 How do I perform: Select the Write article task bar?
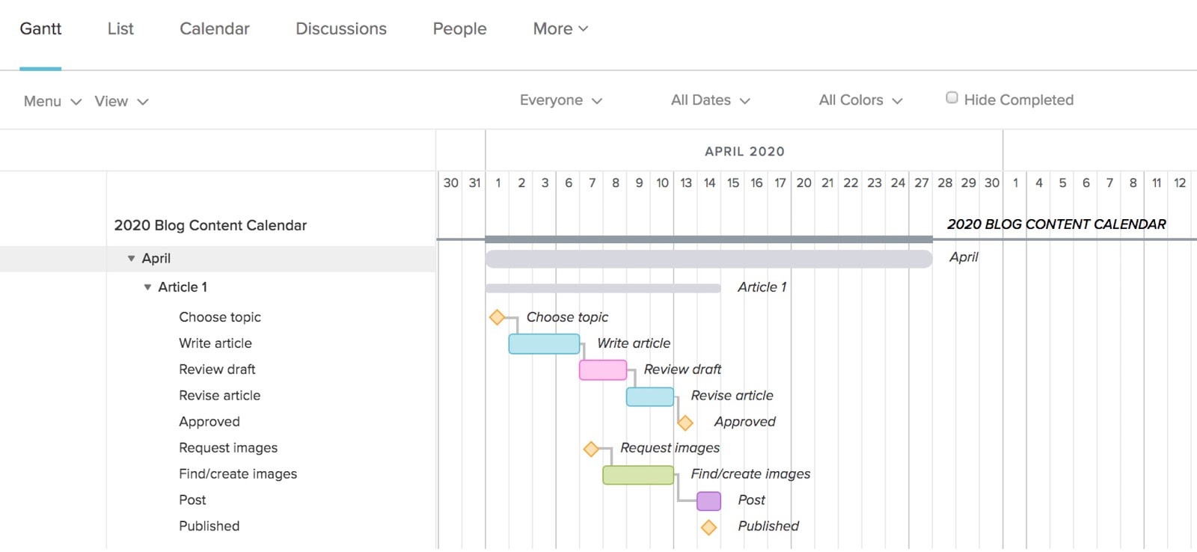coord(545,343)
